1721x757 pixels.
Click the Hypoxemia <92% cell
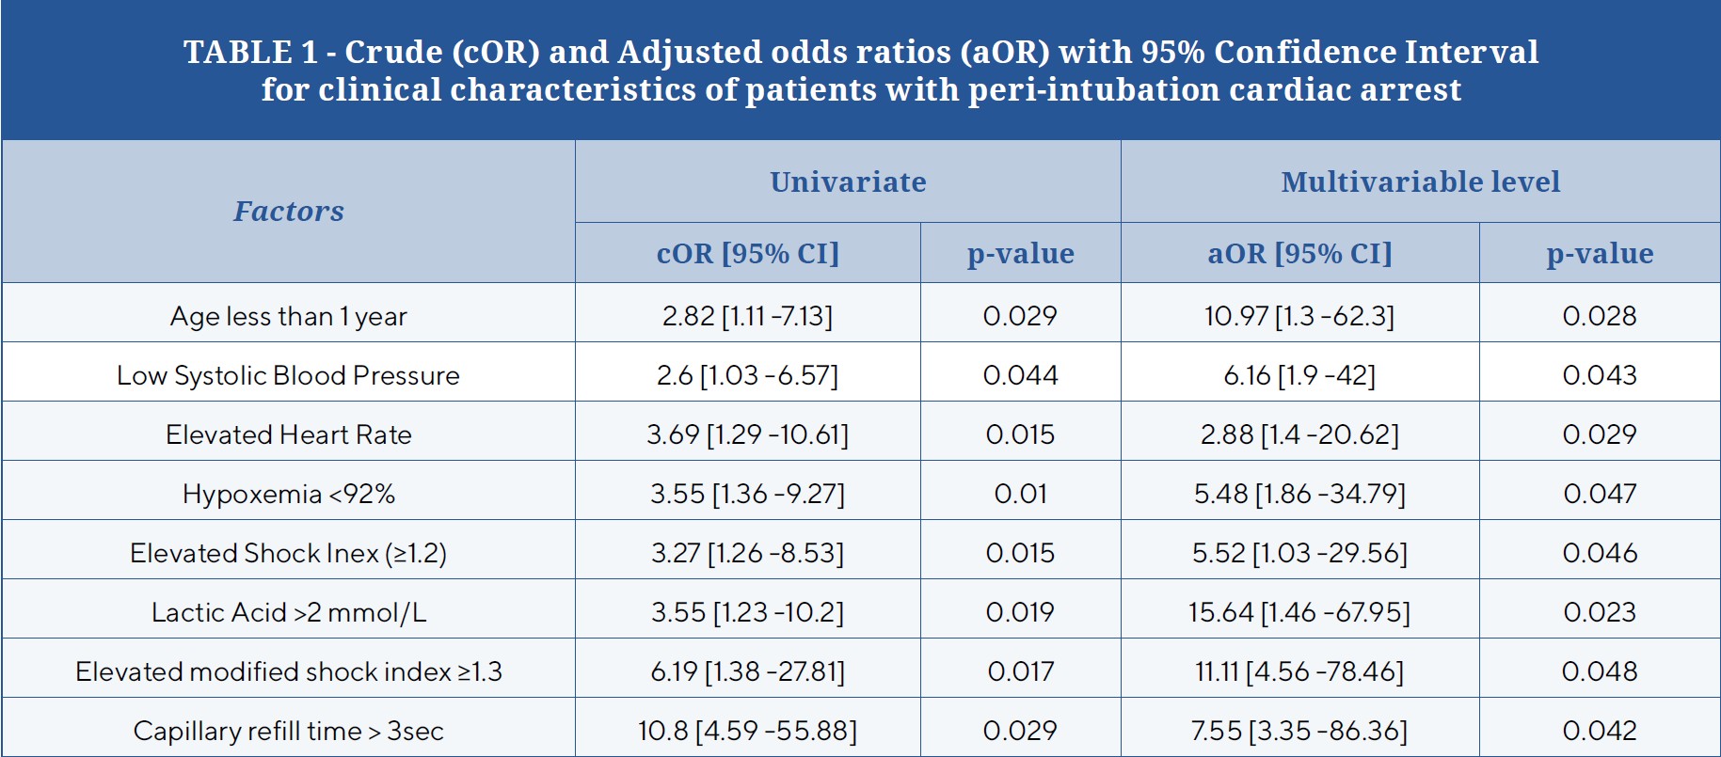click(289, 494)
